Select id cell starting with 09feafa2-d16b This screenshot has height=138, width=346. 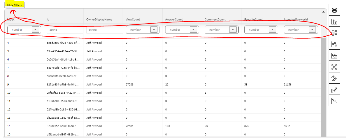64,93
